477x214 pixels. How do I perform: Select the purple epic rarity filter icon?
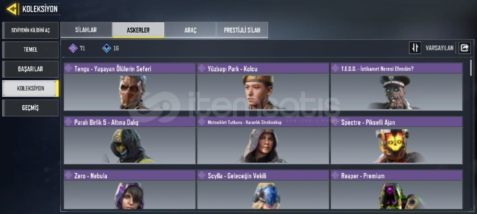[73, 48]
